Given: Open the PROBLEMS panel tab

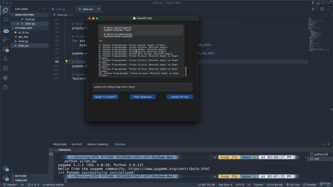Looking at the screenshot, I should click(x=59, y=144).
